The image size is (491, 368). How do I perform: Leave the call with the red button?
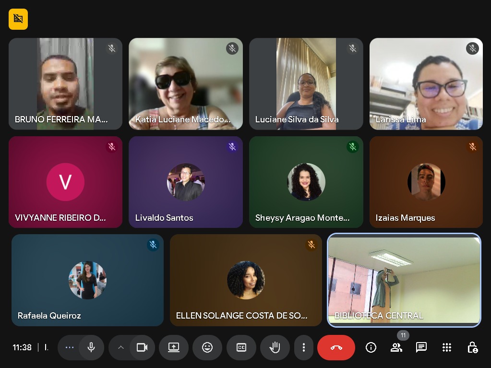click(336, 347)
